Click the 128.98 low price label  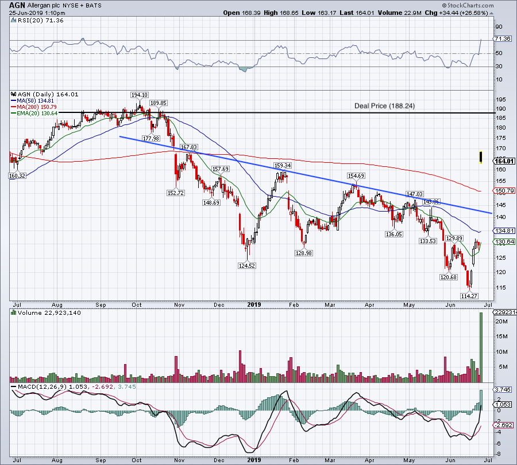point(304,253)
